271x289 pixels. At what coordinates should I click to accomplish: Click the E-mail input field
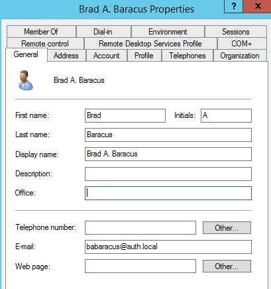[x=168, y=247]
